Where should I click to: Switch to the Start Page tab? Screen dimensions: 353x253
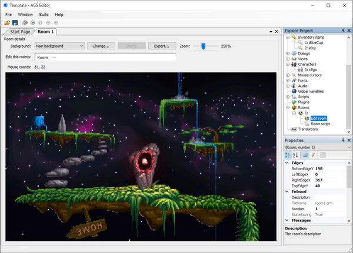[x=19, y=32]
